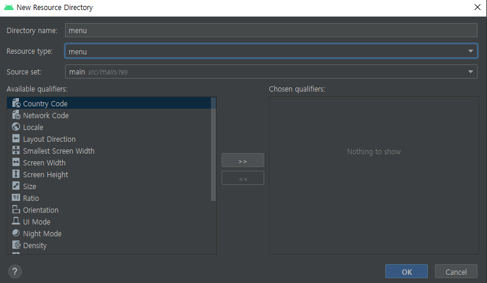Viewport: 487px width, 283px height.
Task: Click the Network Code qualifier icon
Action: click(16, 115)
